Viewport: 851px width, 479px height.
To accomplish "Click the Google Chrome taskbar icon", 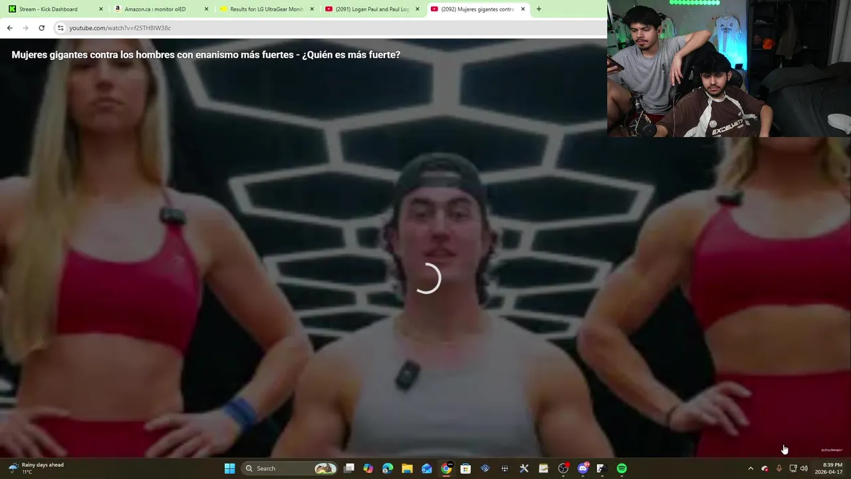I will (446, 468).
